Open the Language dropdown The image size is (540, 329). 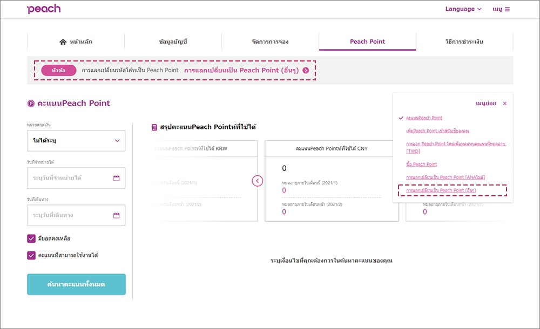pos(463,9)
